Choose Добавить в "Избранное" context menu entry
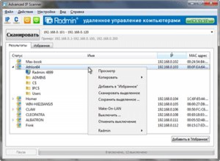 tap(117, 87)
